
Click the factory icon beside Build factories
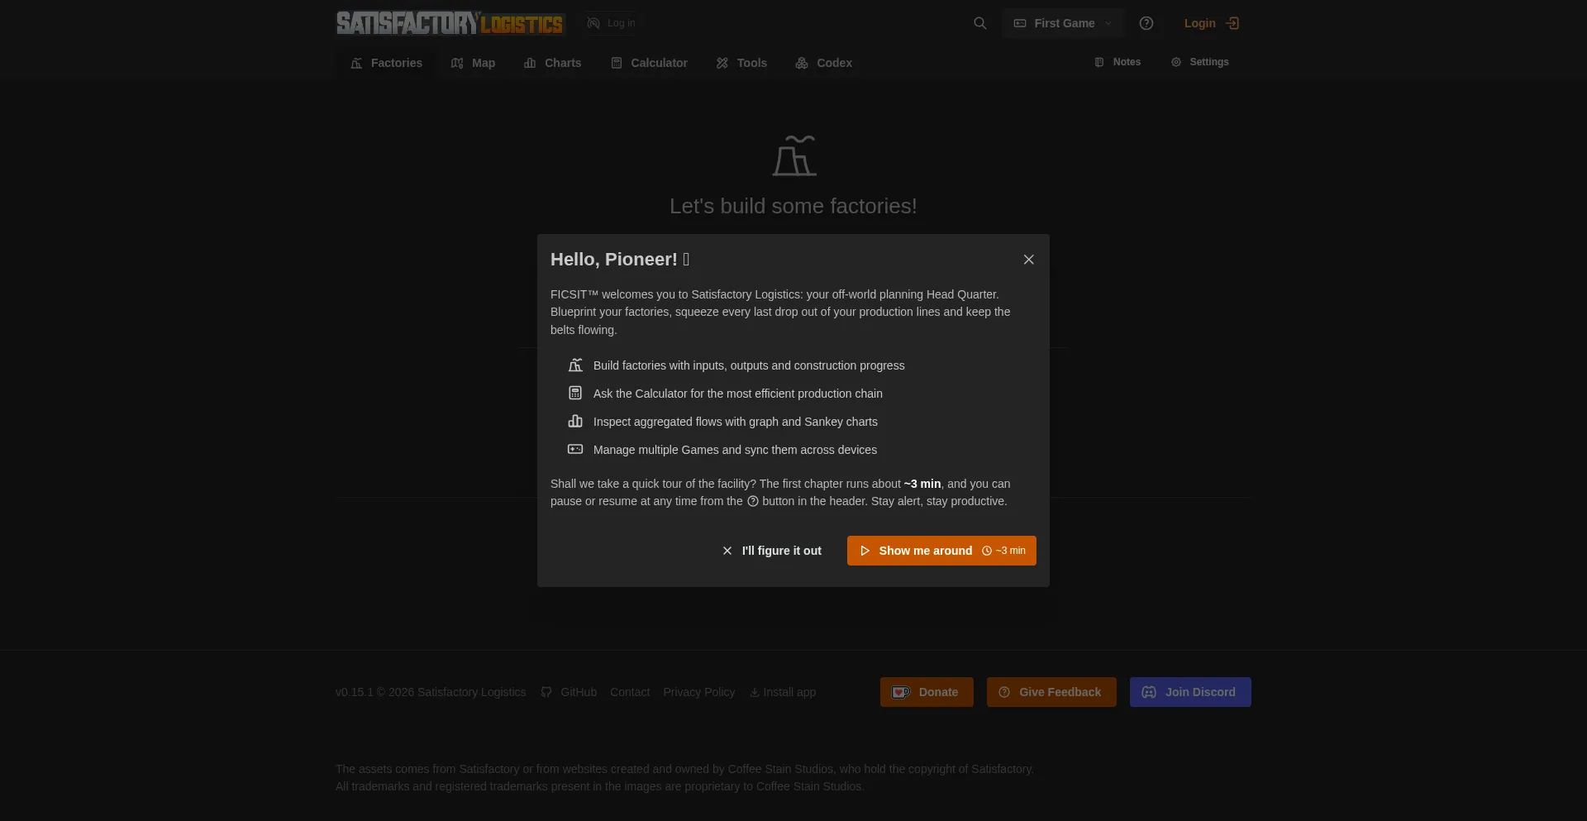(x=575, y=365)
